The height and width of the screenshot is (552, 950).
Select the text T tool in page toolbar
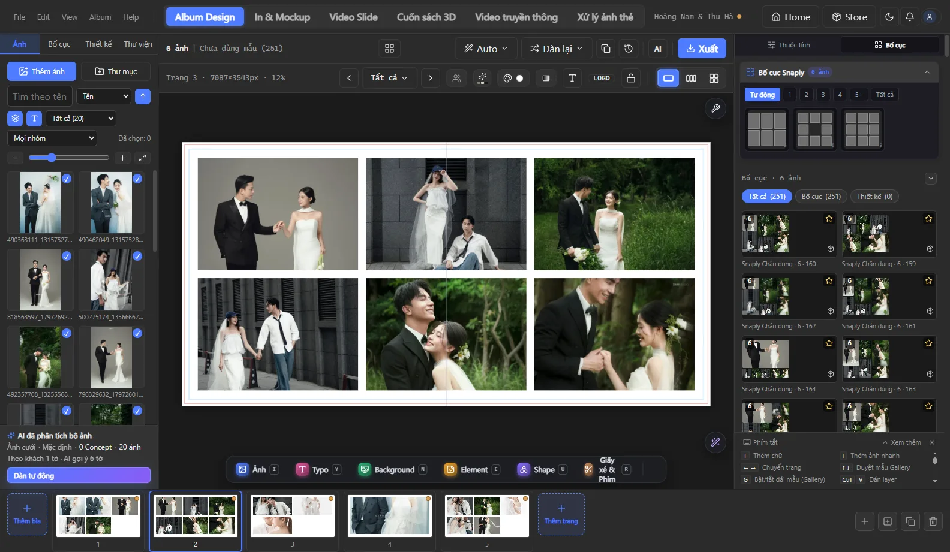pyautogui.click(x=572, y=78)
